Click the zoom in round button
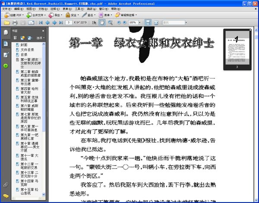This screenshot has height=203, width=259. coord(125,22)
